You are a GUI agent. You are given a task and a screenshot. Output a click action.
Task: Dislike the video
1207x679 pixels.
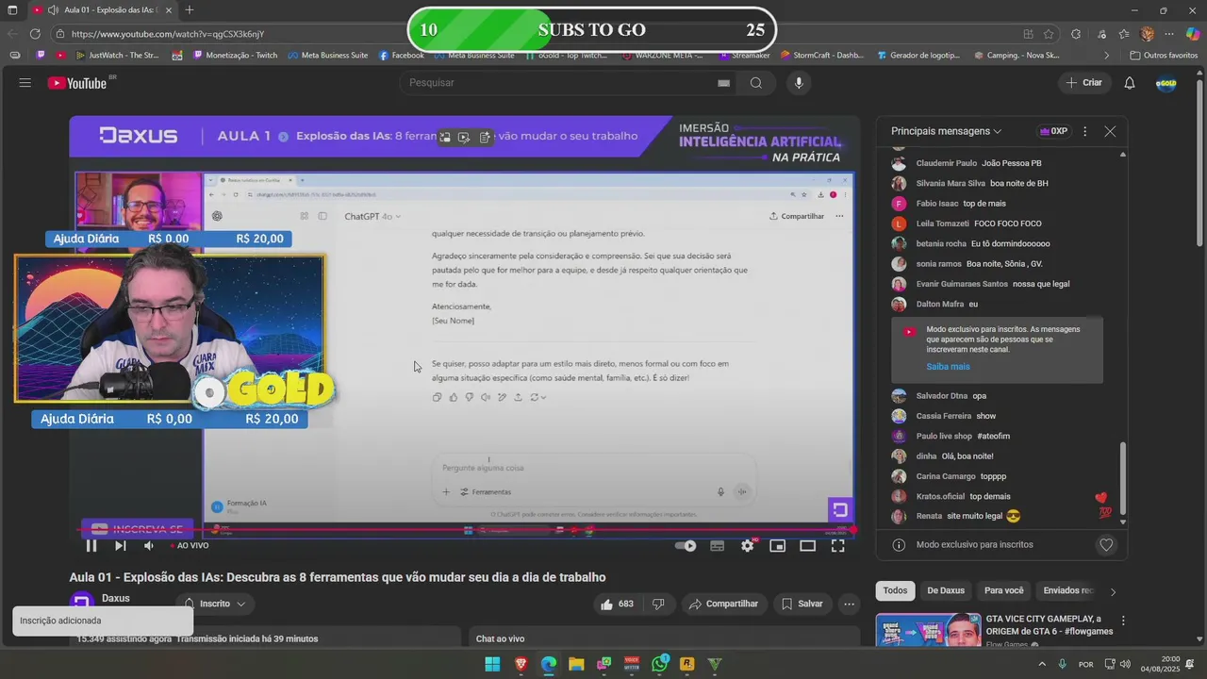click(658, 604)
